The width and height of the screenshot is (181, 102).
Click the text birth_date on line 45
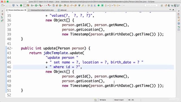tap(121, 62)
